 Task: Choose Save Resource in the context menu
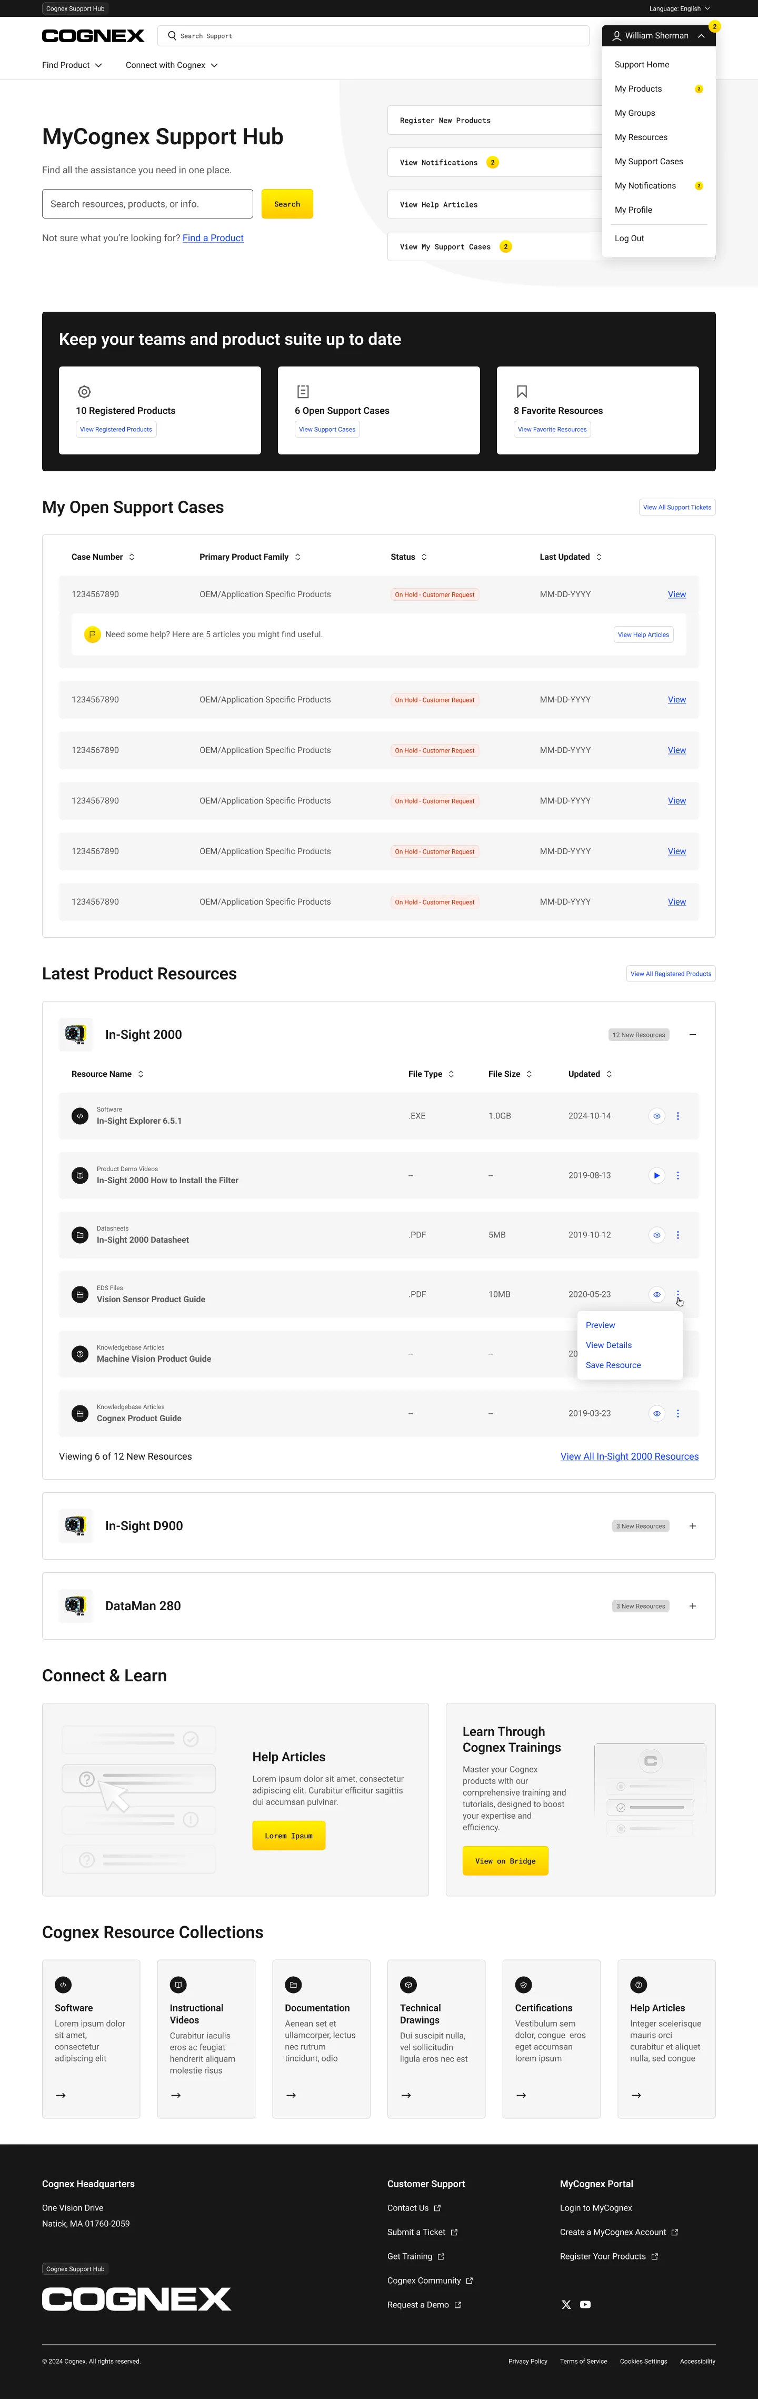(613, 1365)
